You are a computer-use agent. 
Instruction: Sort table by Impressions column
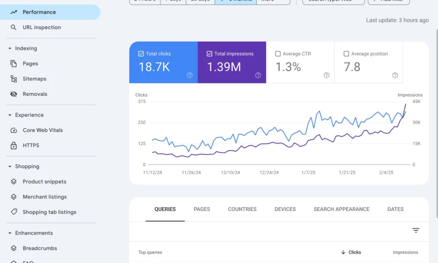point(405,253)
